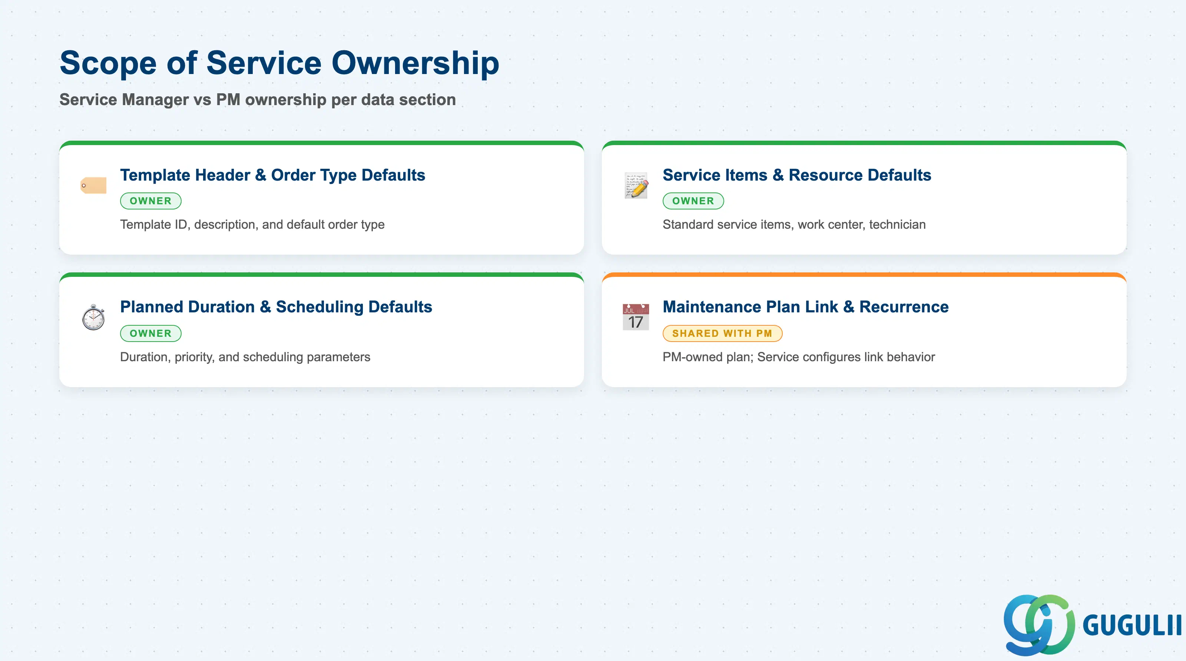Image resolution: width=1186 pixels, height=661 pixels.
Task: Click the text 'PM-owned plan; Service configures link behavior'
Action: [x=798, y=357]
